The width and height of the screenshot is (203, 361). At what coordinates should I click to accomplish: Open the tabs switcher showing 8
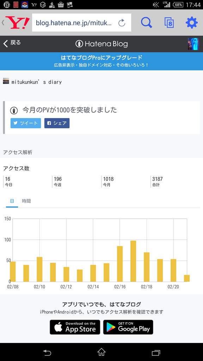coord(169,23)
